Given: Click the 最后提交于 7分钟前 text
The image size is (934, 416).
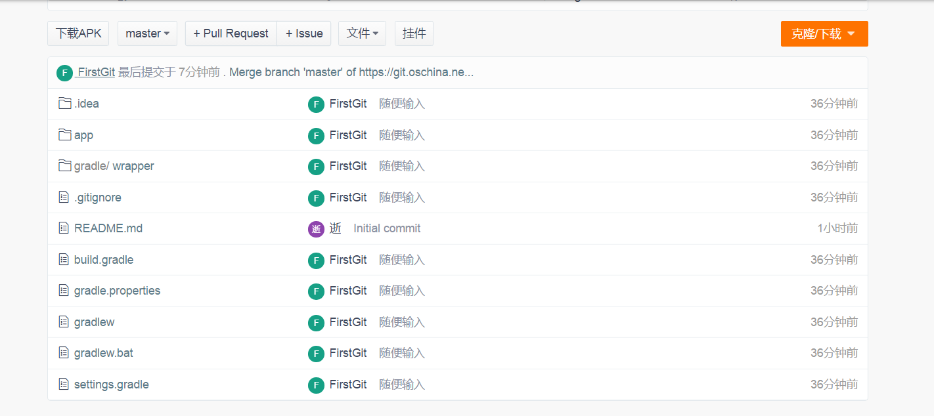Looking at the screenshot, I should tap(169, 72).
